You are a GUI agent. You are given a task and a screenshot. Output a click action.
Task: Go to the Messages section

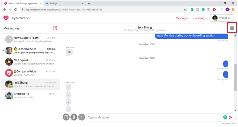click(x=182, y=18)
